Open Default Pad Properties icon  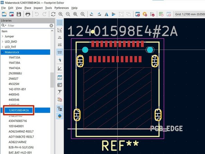point(145,14)
